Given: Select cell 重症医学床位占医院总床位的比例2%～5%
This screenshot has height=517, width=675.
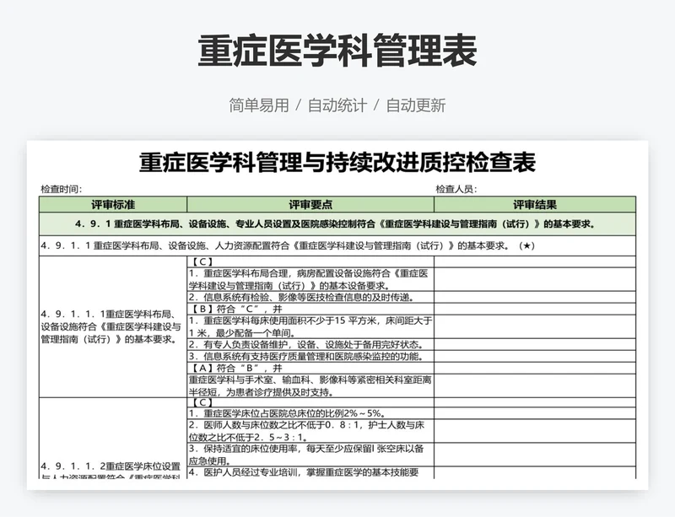Looking at the screenshot, I should (310, 413).
